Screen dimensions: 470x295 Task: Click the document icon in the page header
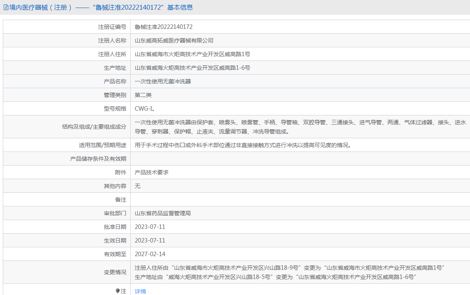(6, 7)
